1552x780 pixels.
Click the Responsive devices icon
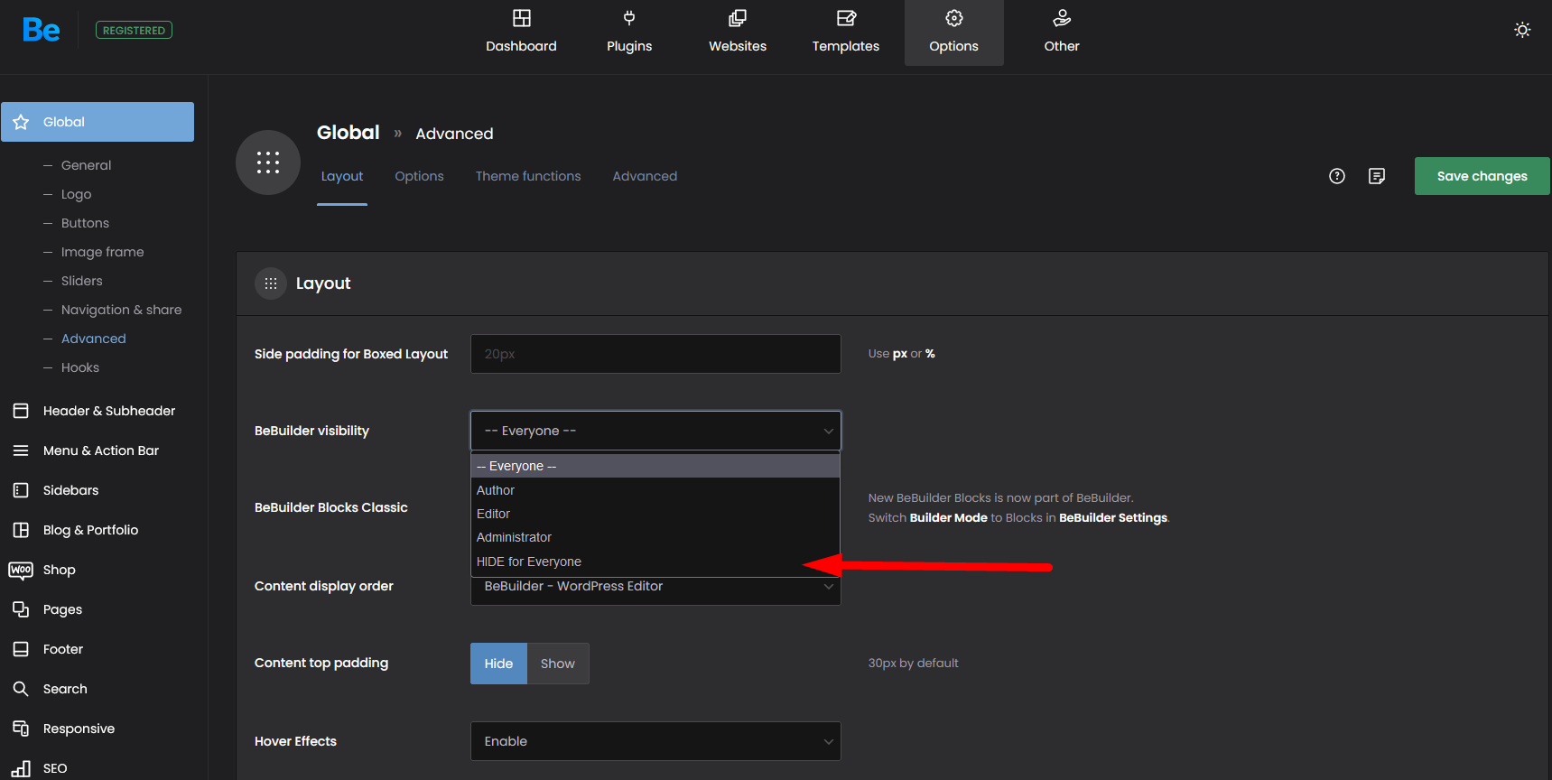21,729
